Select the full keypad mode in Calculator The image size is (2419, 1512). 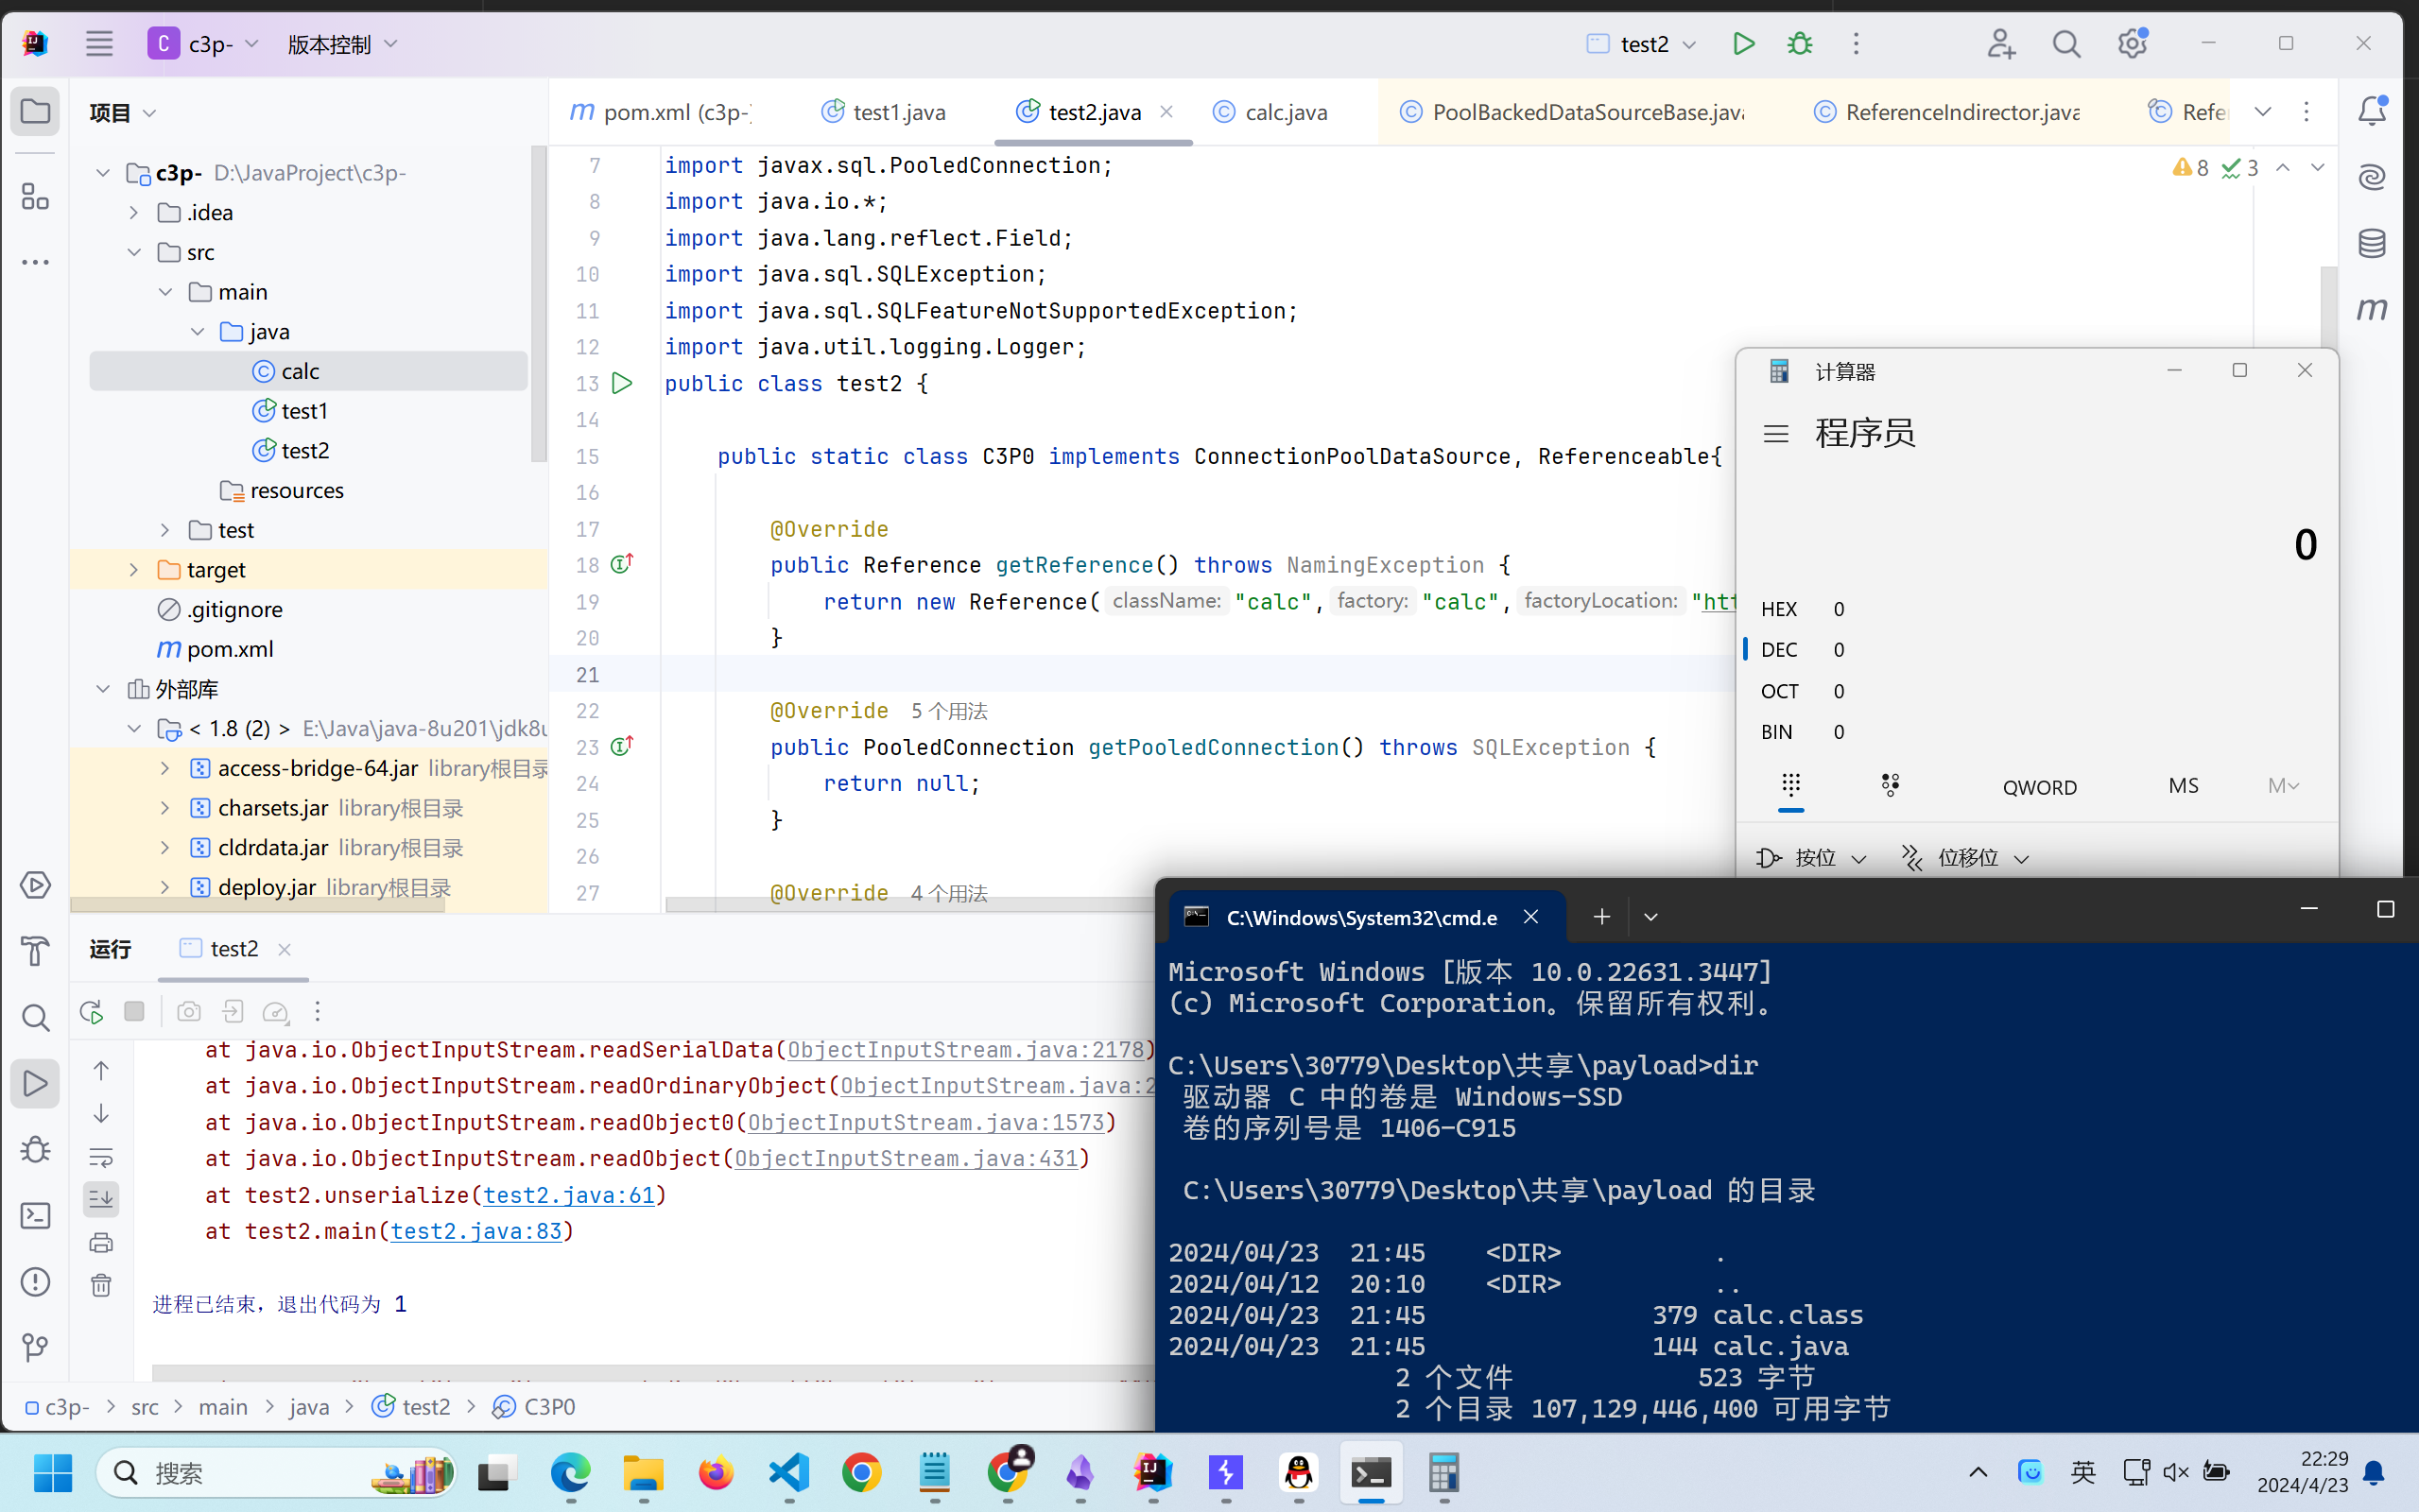(1791, 785)
